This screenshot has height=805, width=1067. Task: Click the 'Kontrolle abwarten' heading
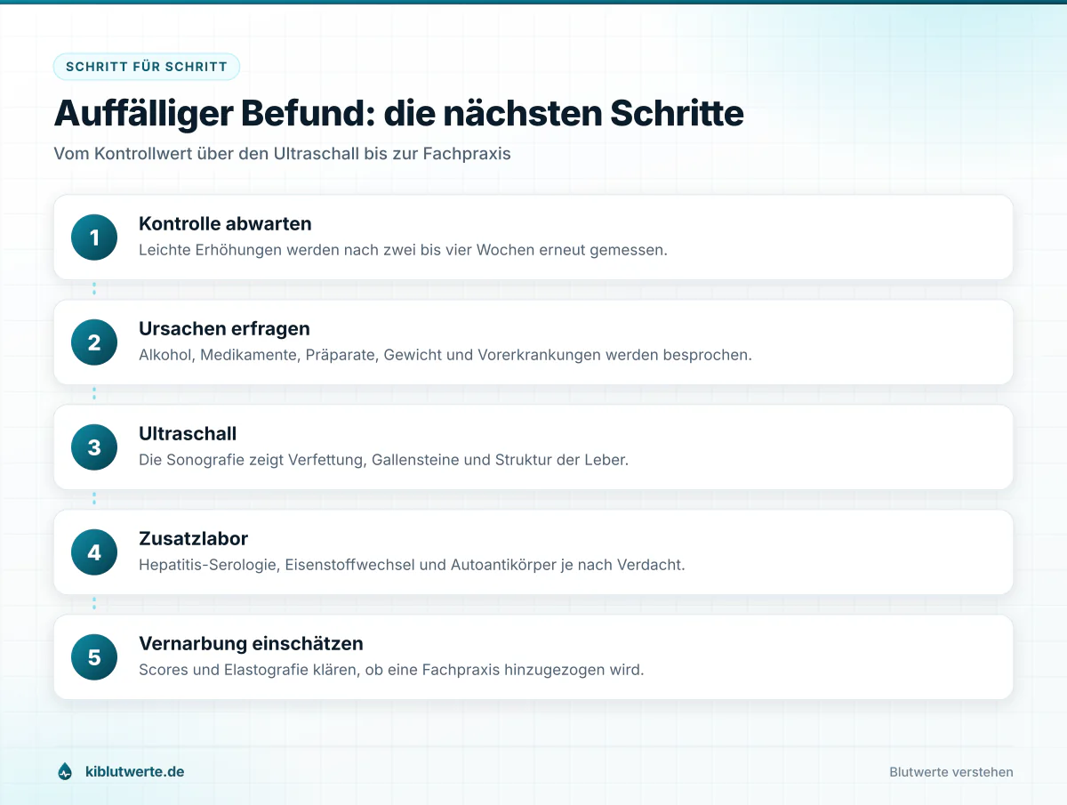coord(225,224)
